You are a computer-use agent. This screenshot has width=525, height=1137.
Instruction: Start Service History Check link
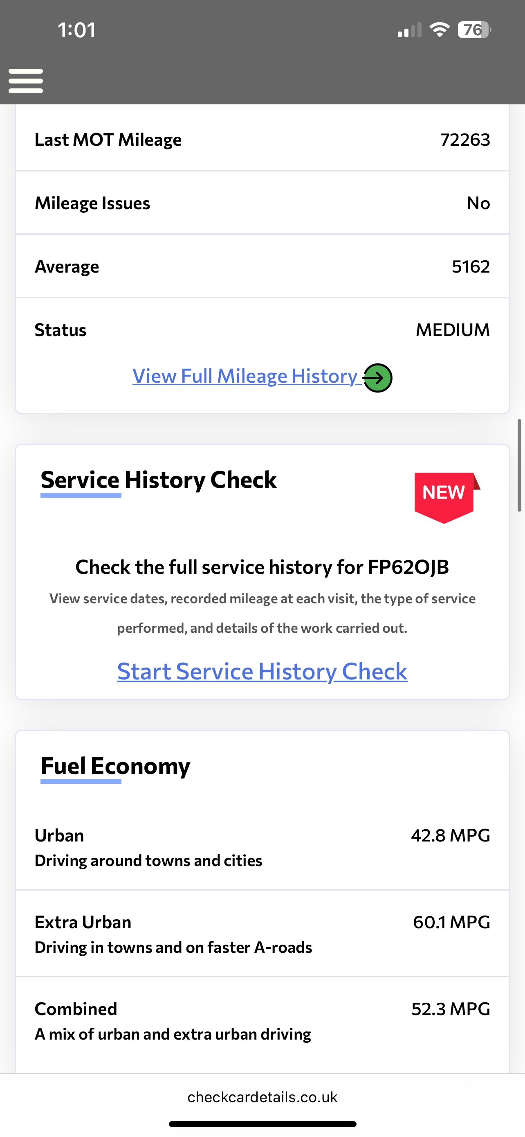(x=262, y=671)
